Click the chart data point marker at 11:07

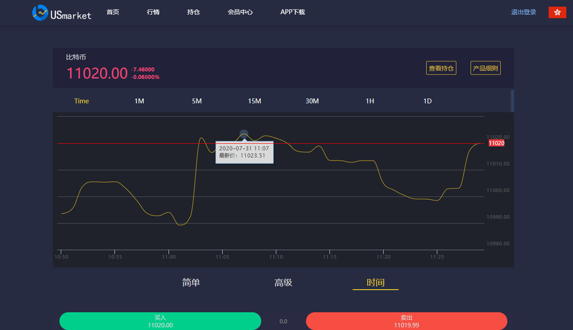(243, 134)
